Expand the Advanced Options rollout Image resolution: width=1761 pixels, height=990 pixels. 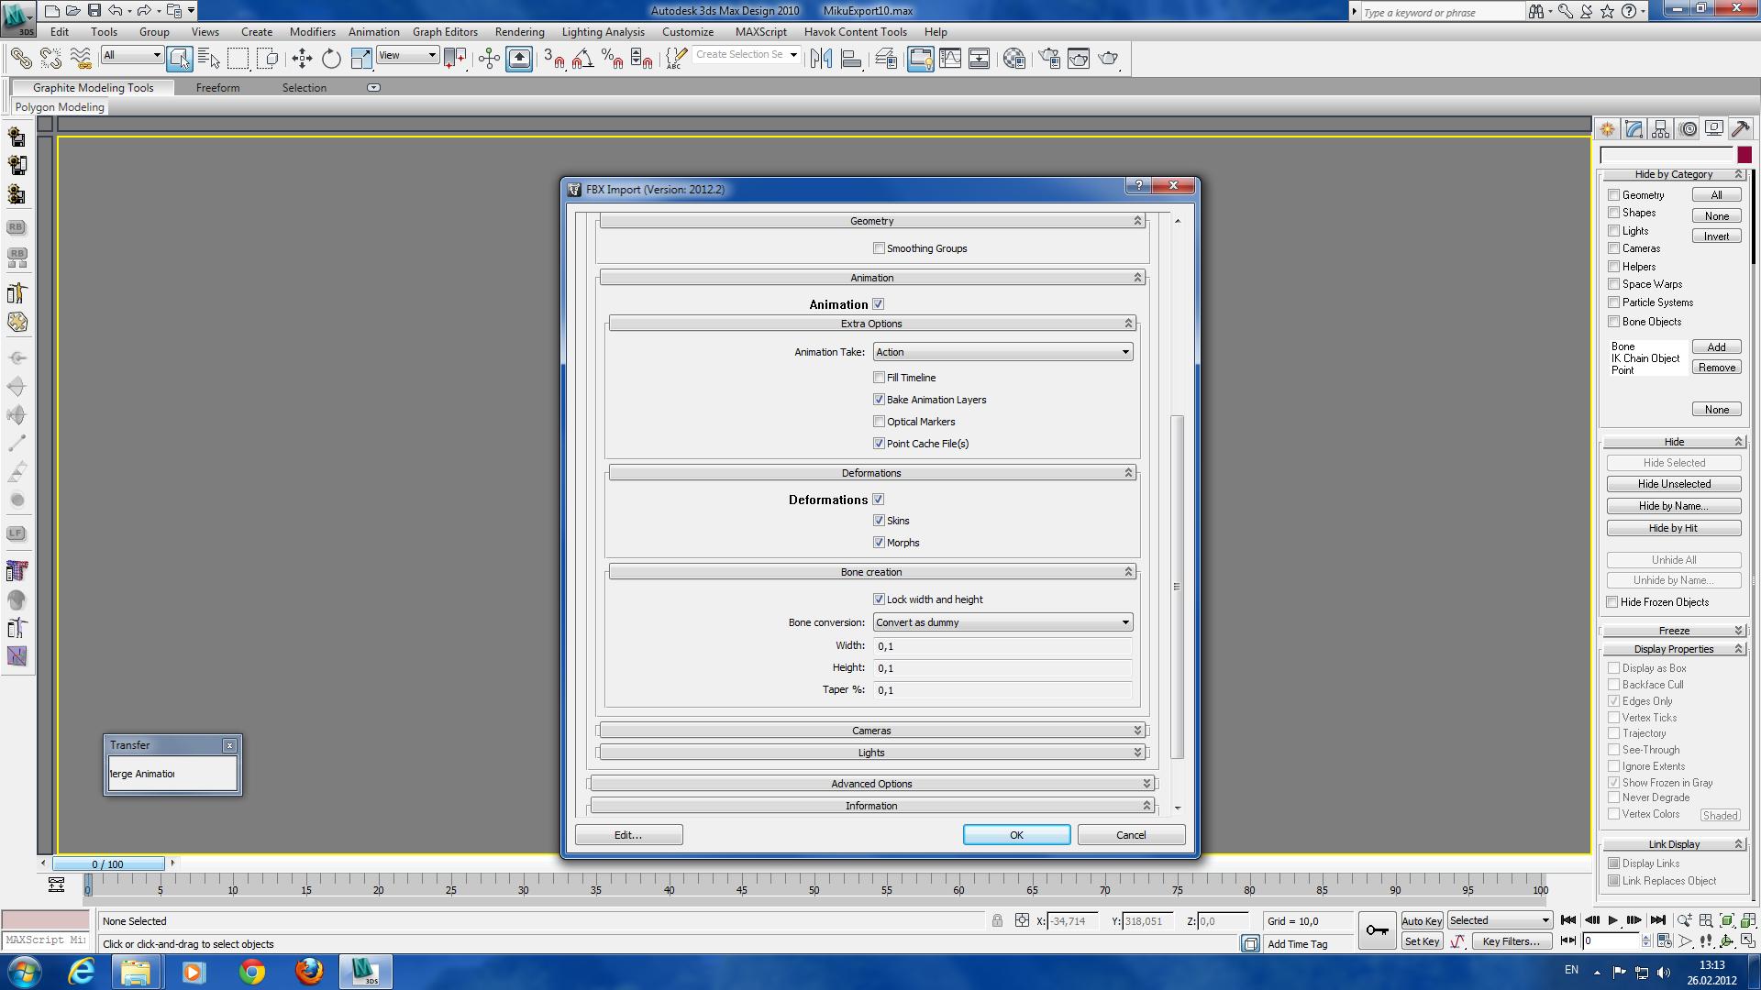[x=871, y=784]
